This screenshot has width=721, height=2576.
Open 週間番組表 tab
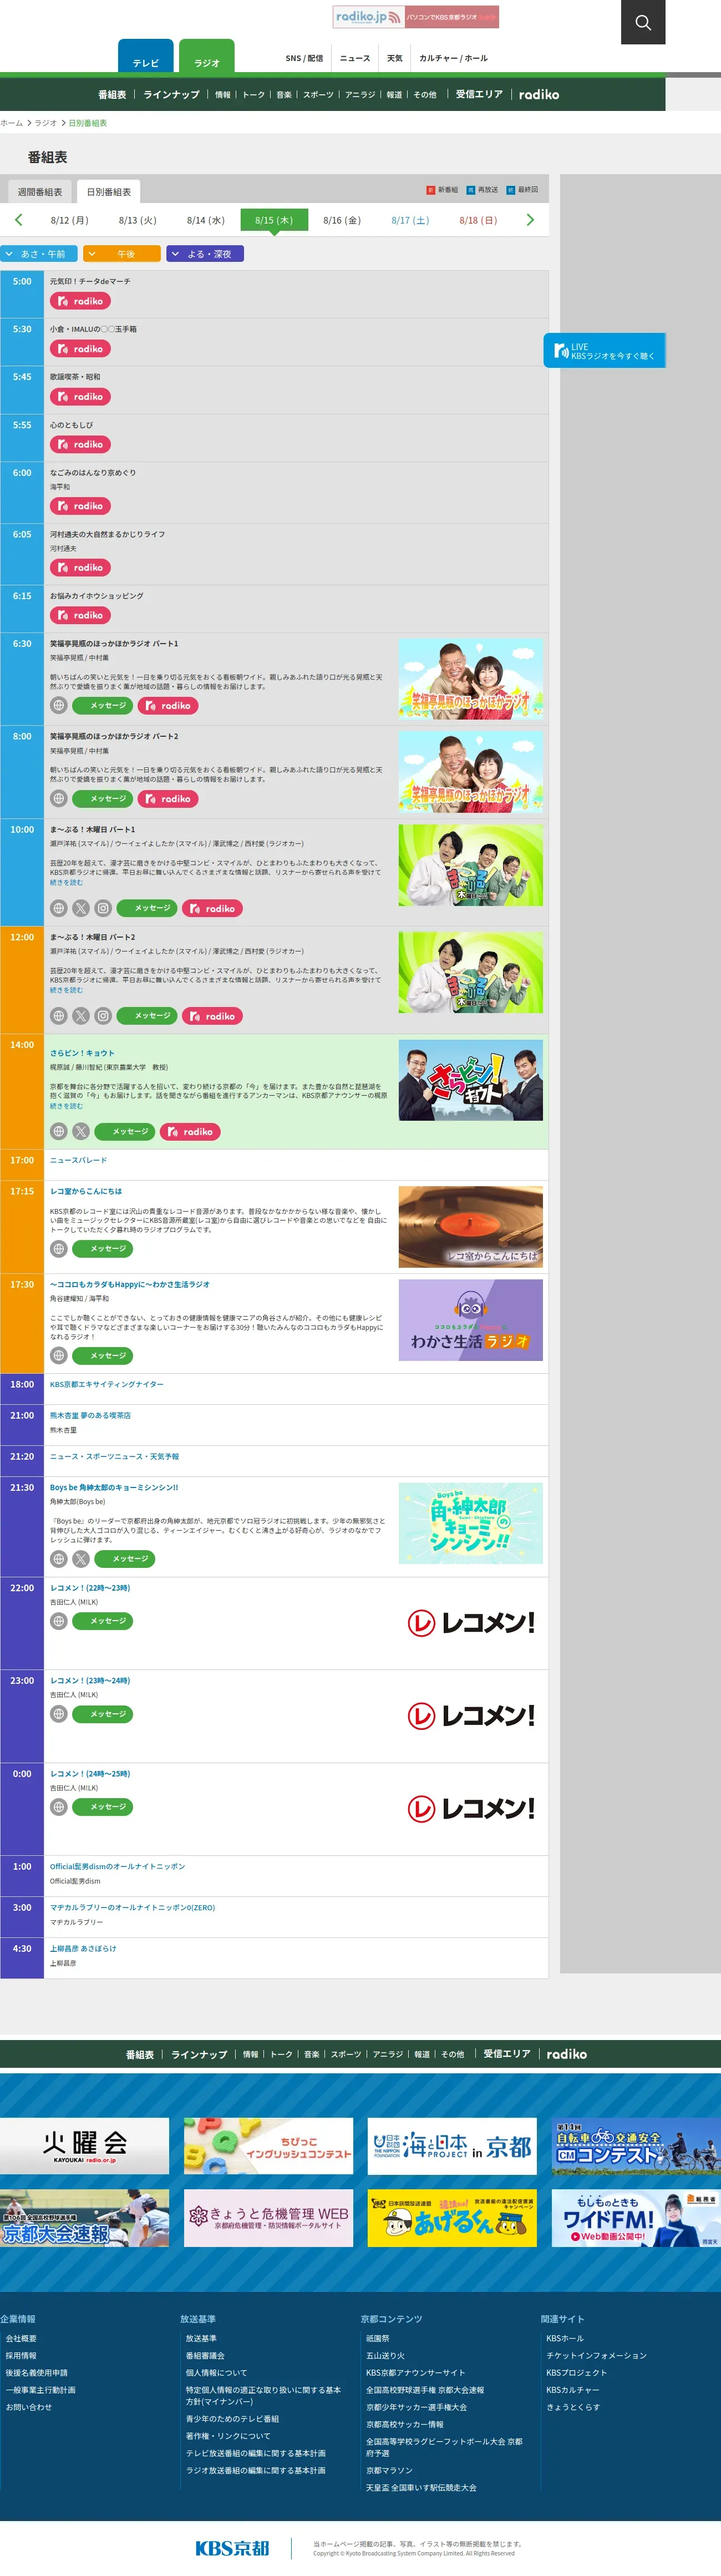(40, 192)
